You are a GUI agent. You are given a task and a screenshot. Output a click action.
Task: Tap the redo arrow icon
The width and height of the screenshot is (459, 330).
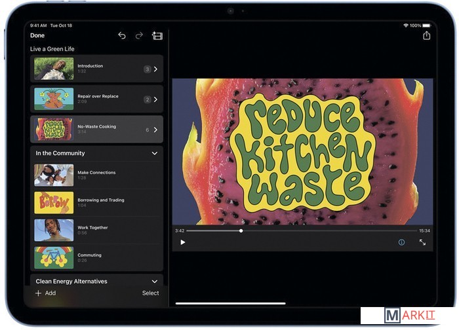click(139, 35)
